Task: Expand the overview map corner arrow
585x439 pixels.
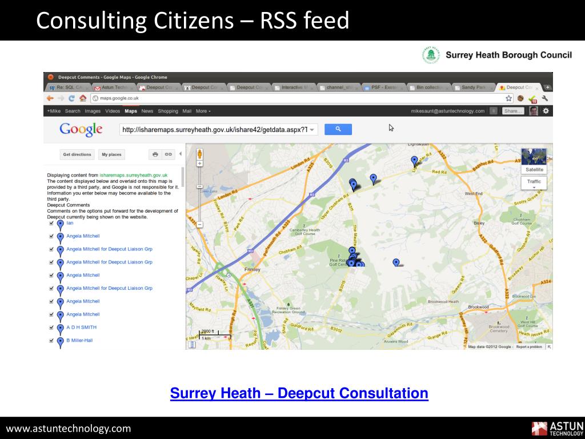Action: [x=549, y=347]
